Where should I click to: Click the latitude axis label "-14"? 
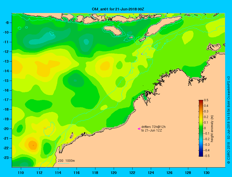tap(6, 71)
